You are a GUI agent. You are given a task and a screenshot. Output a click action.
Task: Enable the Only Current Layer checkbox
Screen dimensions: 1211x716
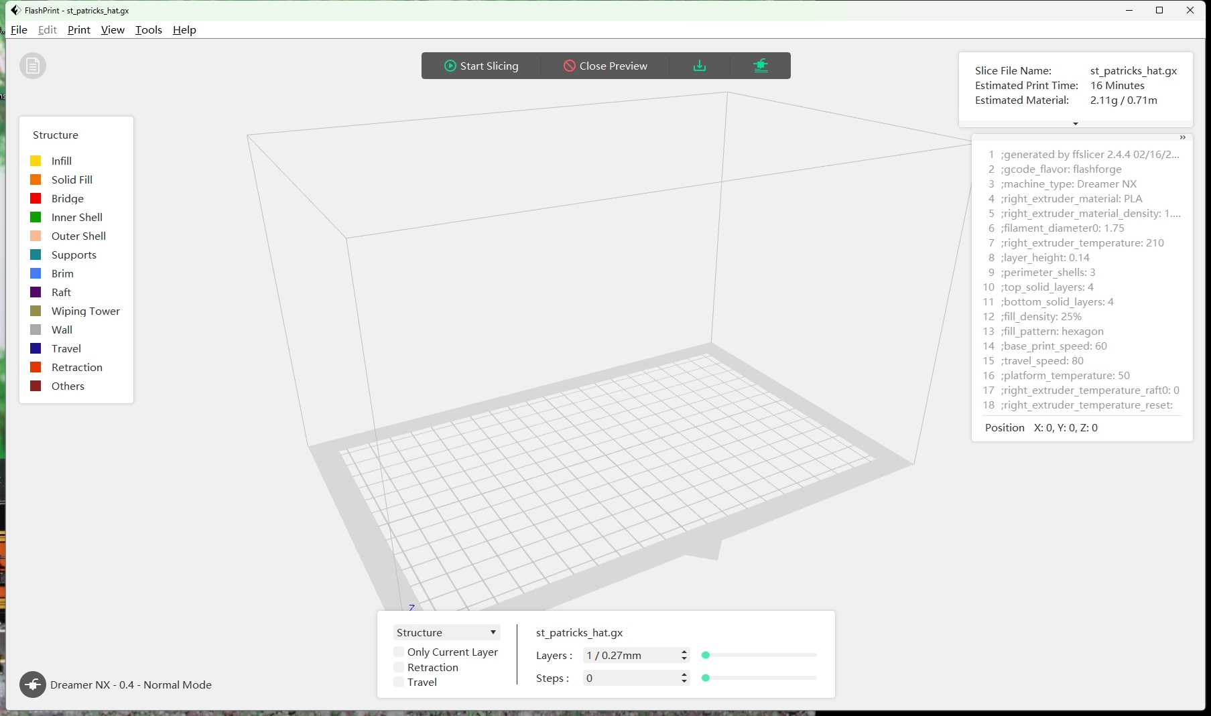[399, 652]
